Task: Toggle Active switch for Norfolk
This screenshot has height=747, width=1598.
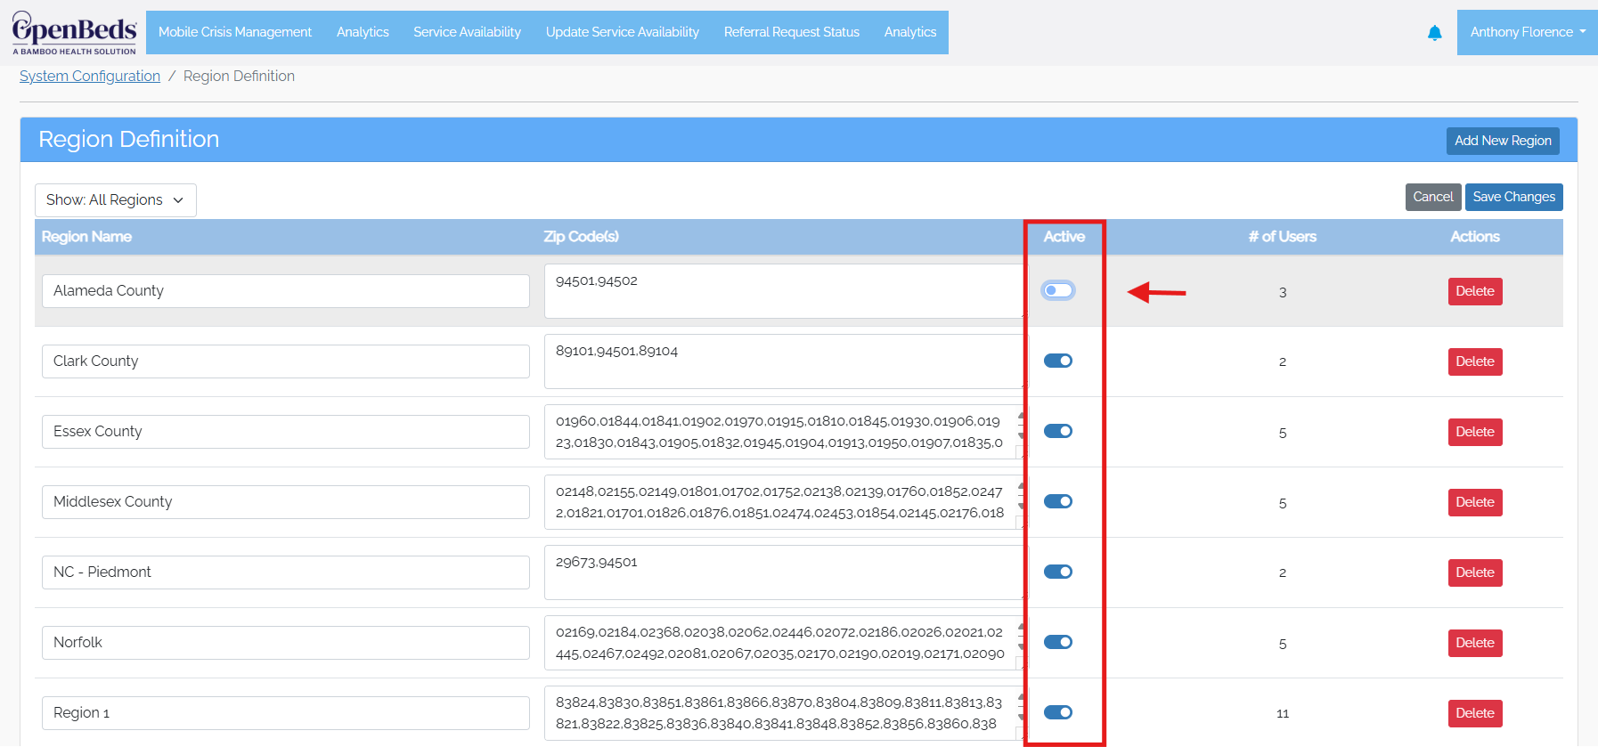Action: 1058,642
